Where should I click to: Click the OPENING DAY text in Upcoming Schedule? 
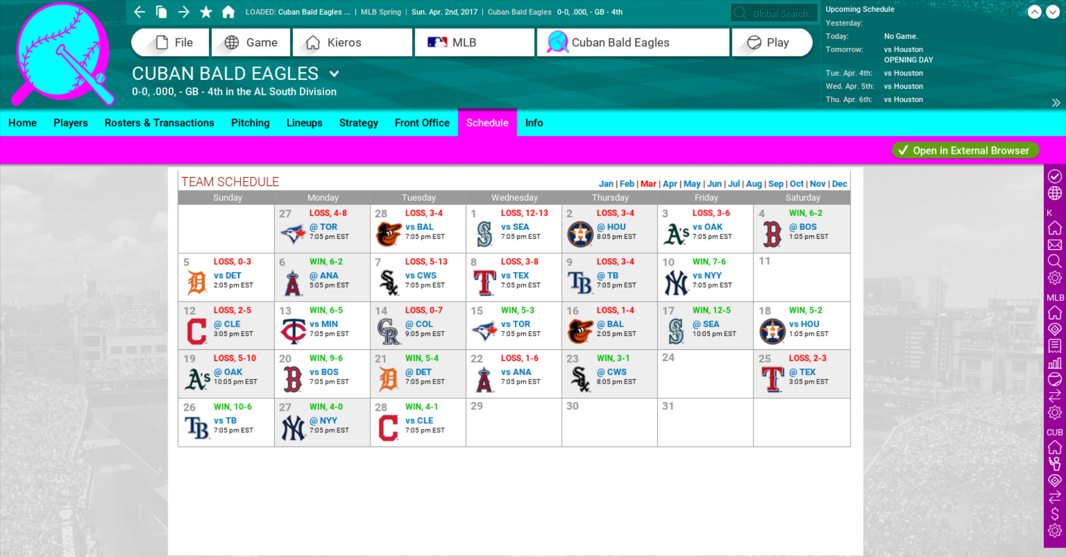coord(908,60)
